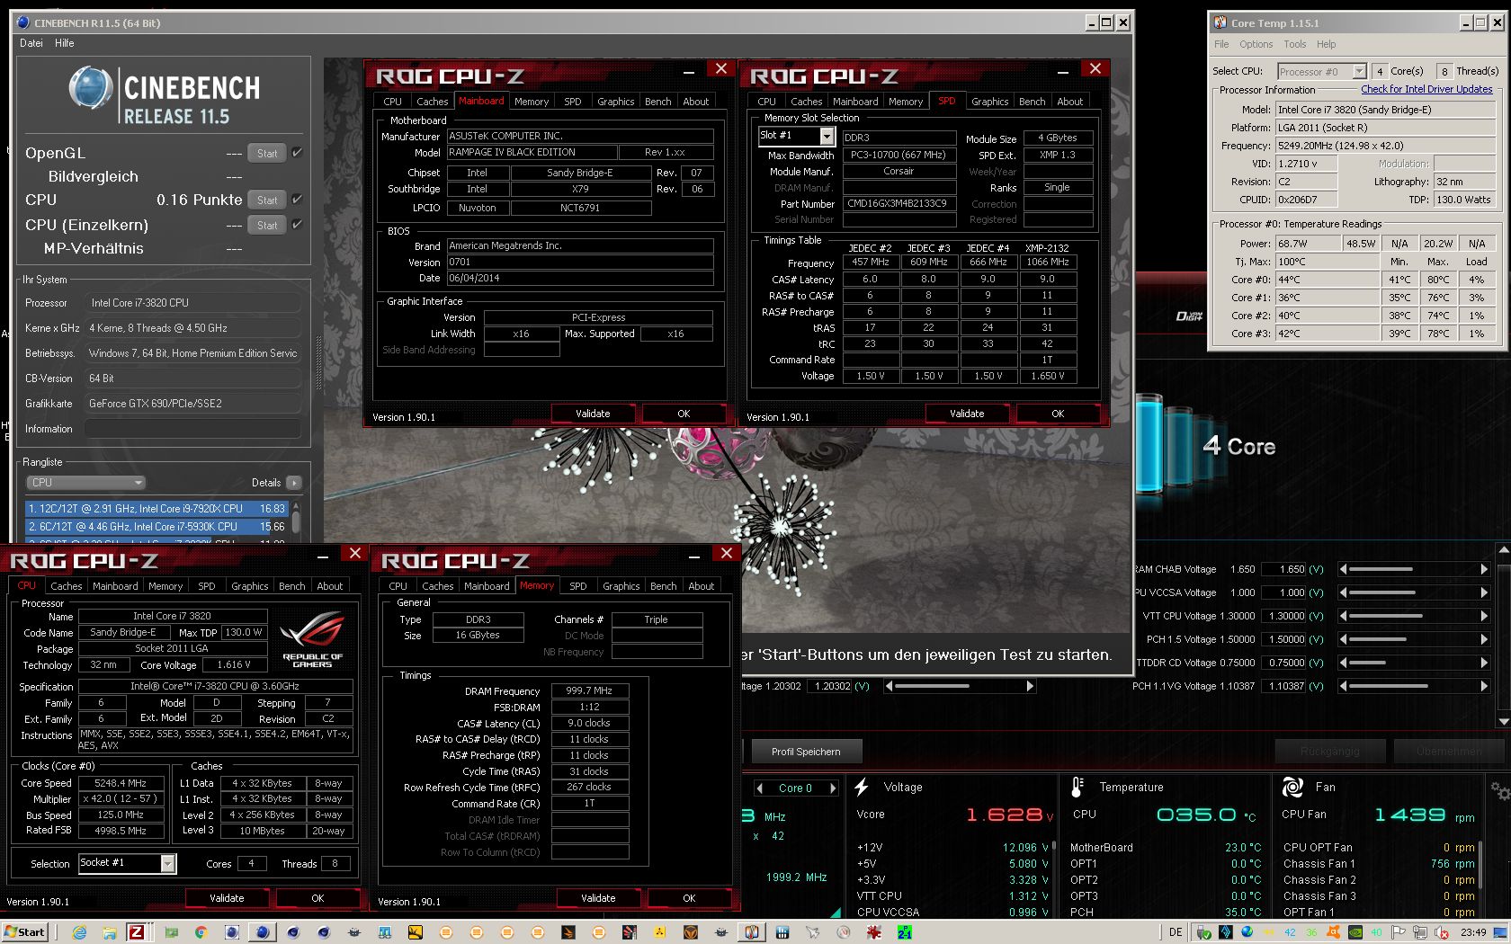
Task: Click OK in CPU-Z SPD window
Action: click(x=1059, y=414)
